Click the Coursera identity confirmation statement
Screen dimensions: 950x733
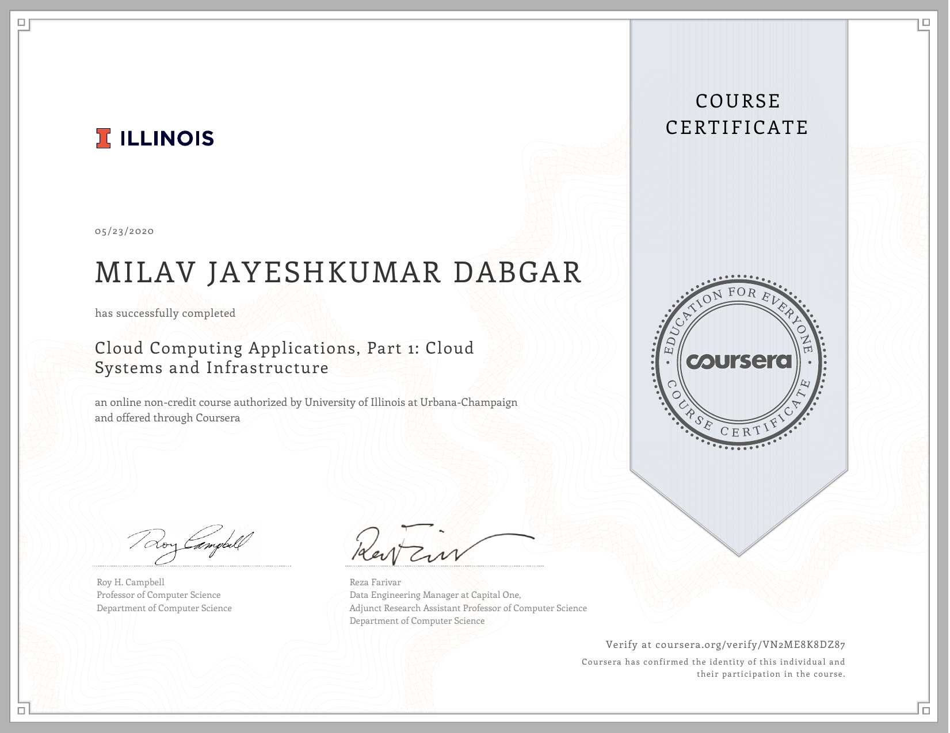pyautogui.click(x=714, y=668)
